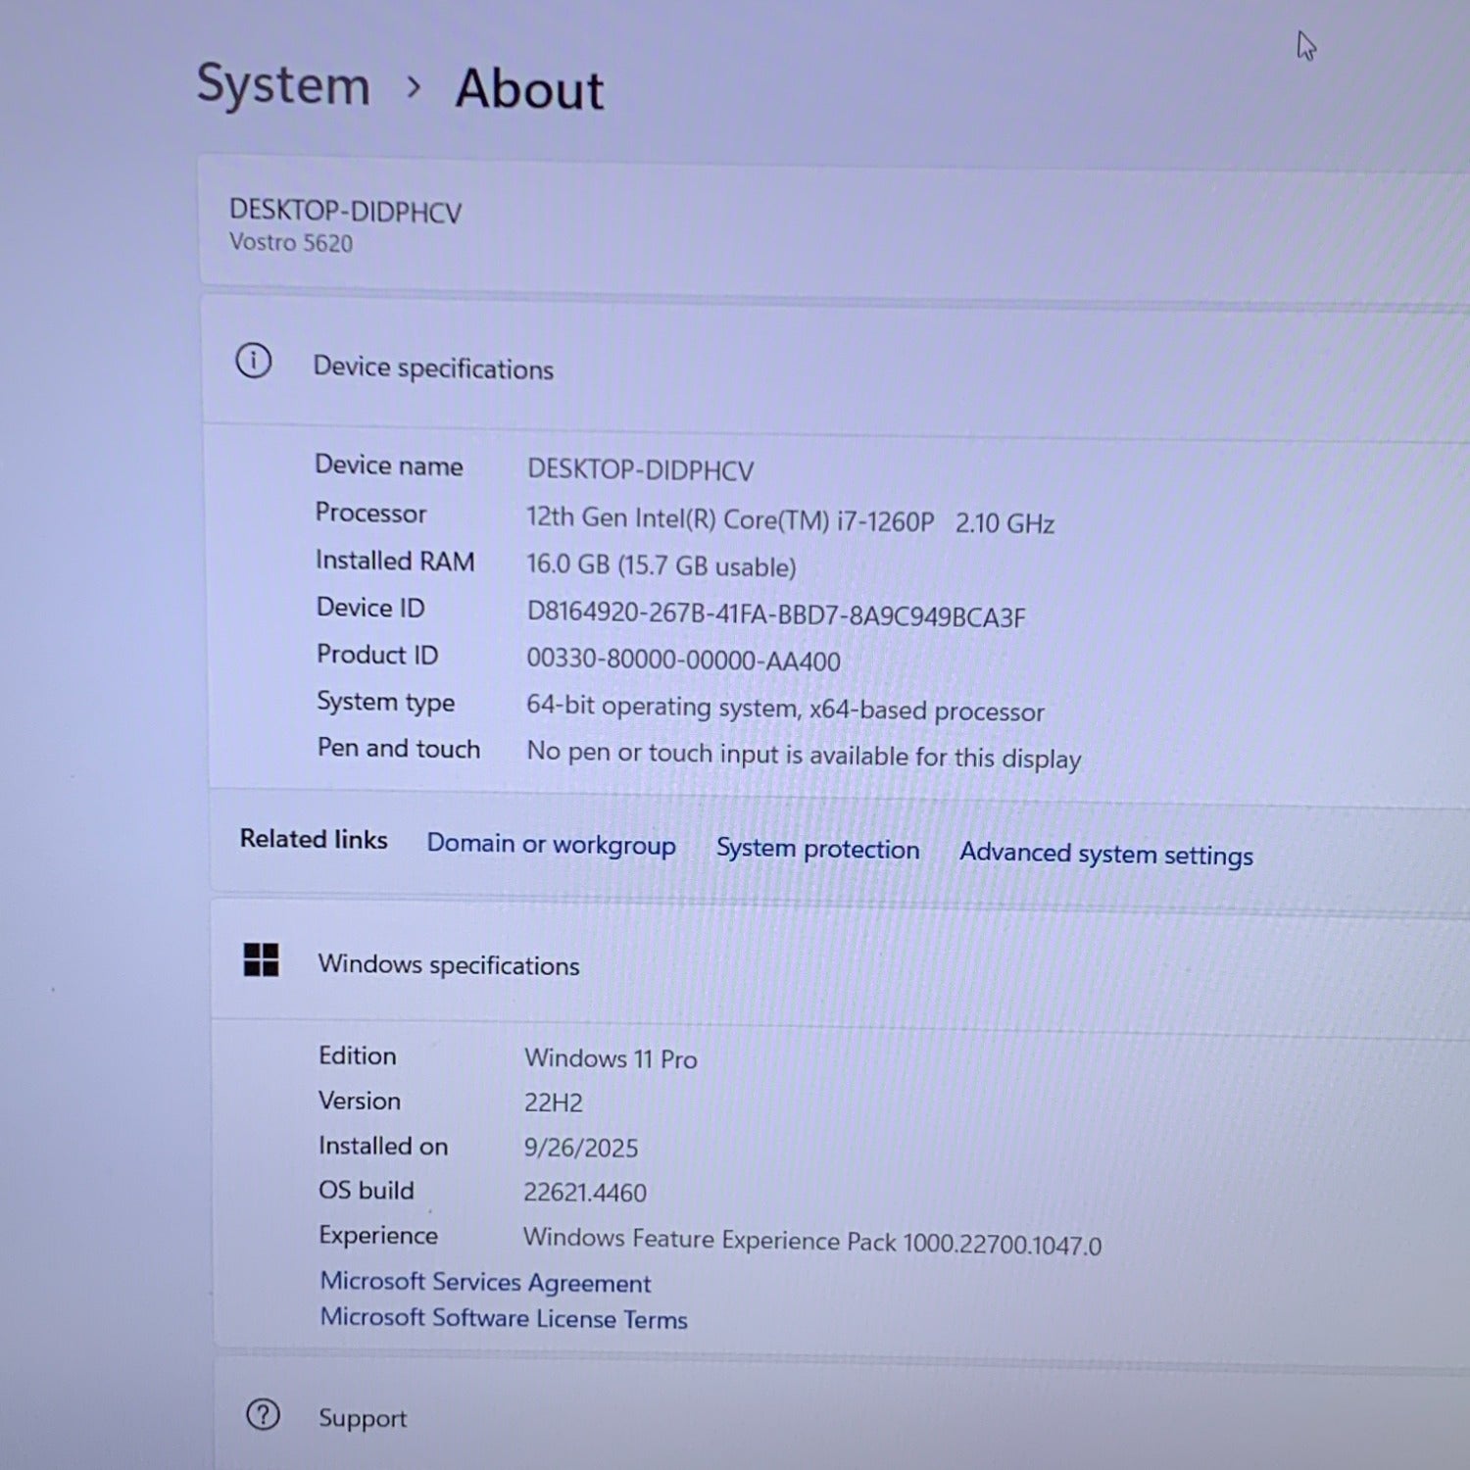Open Microsoft Services Agreement
Image resolution: width=1470 pixels, height=1470 pixels.
coord(485,1283)
